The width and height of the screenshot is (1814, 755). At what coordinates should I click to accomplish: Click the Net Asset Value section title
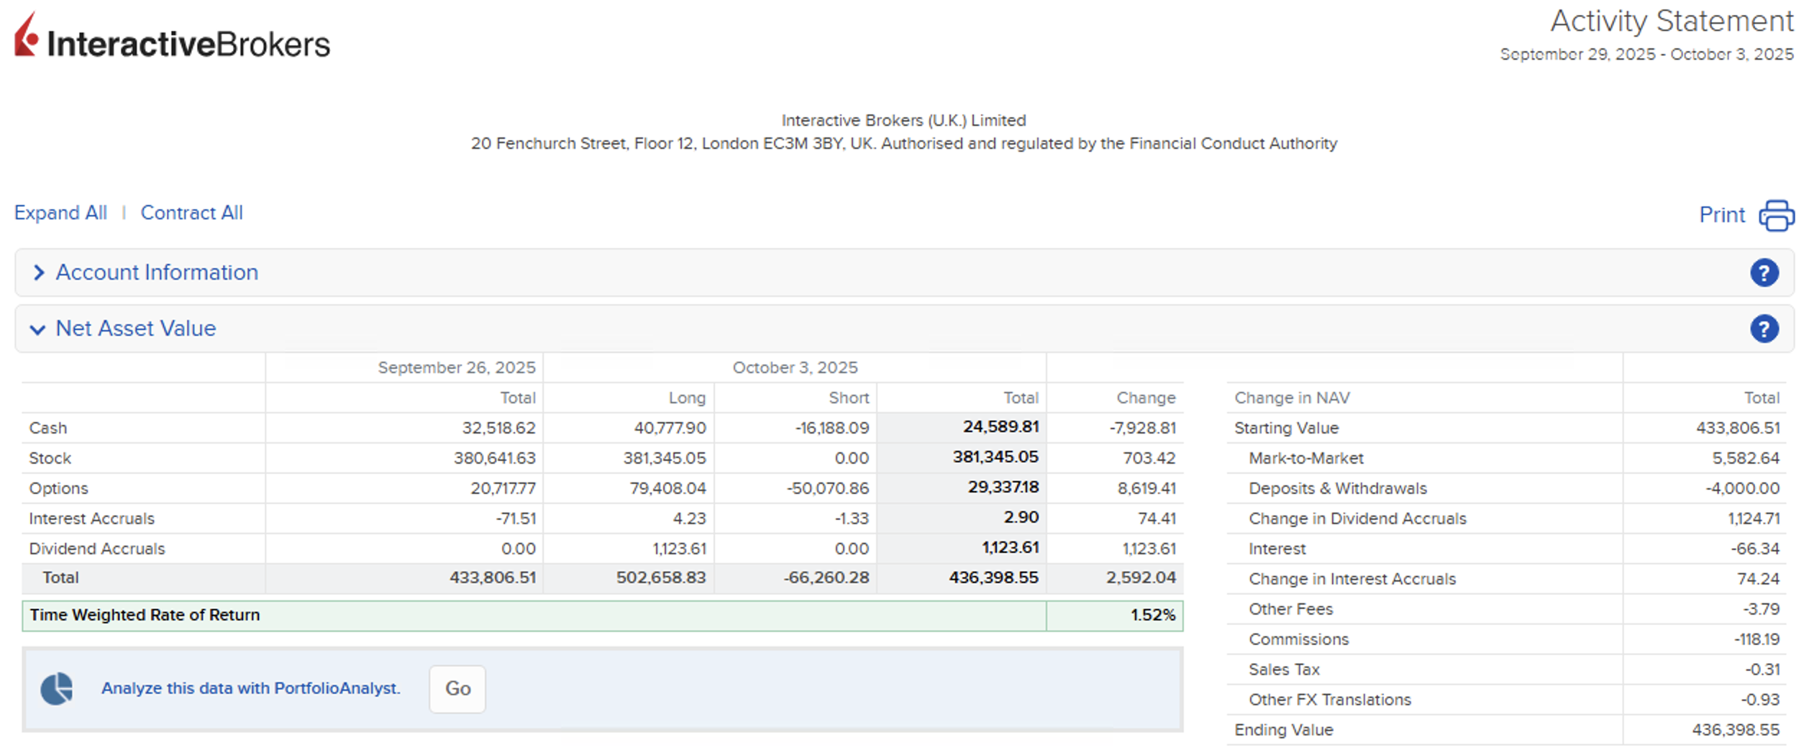(x=136, y=329)
